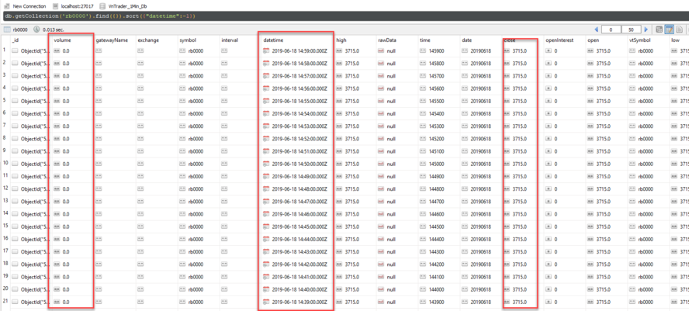Click the limit field showing 50

coord(632,29)
